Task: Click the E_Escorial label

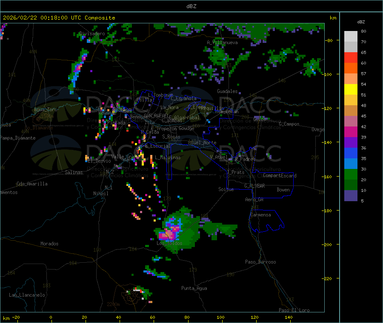Action: pyautogui.click(x=158, y=146)
